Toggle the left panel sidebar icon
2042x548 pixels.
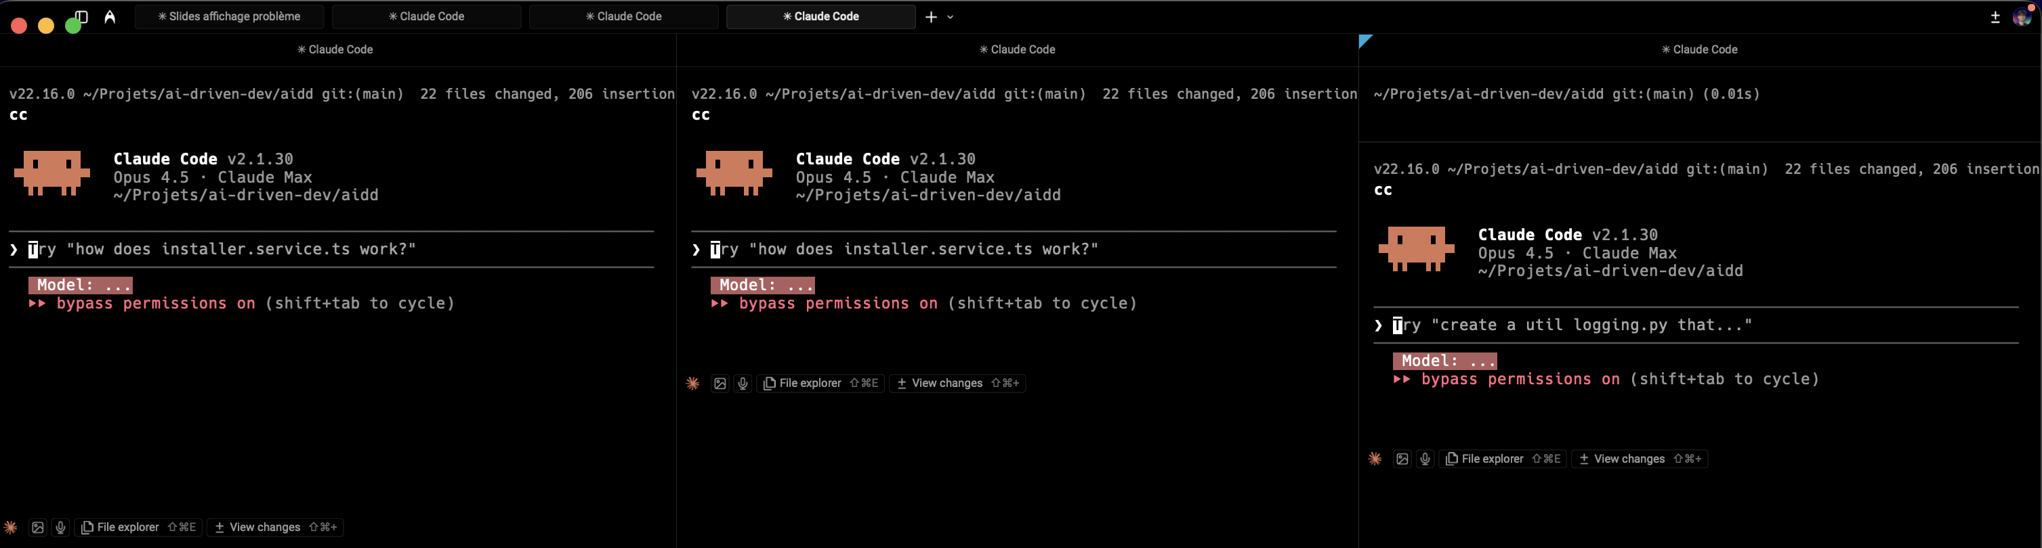(x=81, y=17)
